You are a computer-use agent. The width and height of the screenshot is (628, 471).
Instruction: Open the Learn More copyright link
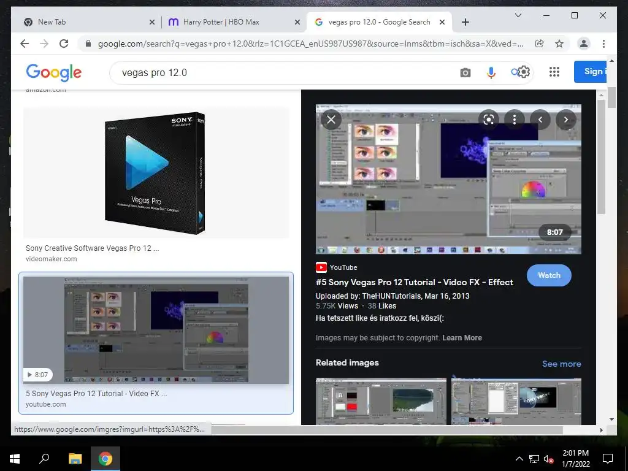click(462, 338)
